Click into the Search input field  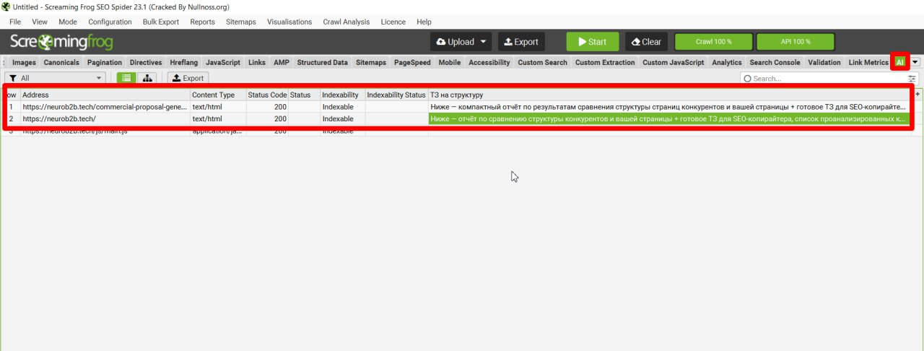(827, 78)
